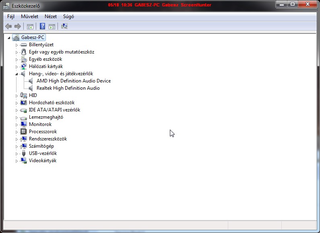Expand the Processzorok category
The width and height of the screenshot is (320, 233).
pos(17,132)
